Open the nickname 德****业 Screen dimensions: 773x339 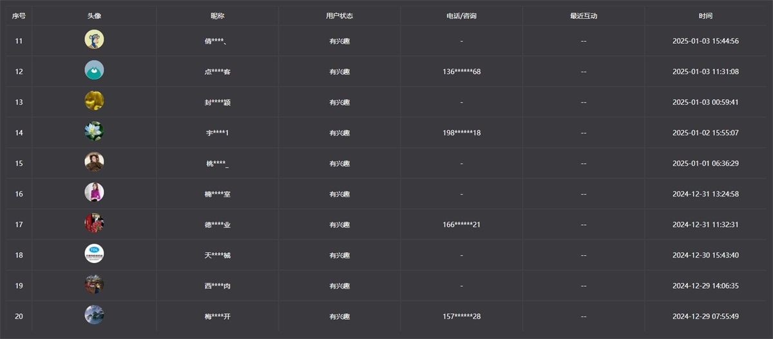tap(217, 225)
